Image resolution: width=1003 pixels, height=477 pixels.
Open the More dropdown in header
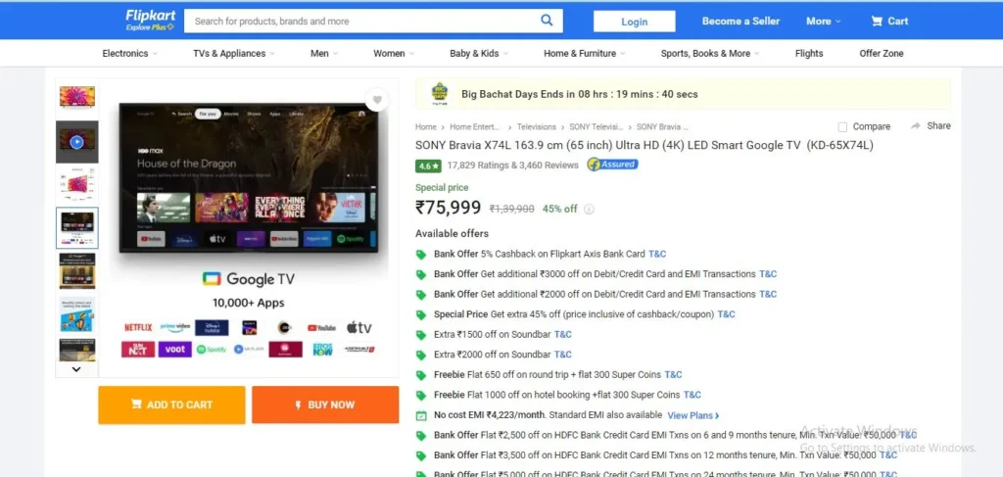pos(823,22)
